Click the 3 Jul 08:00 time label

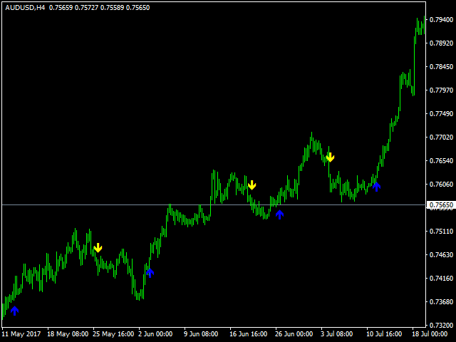point(337,334)
